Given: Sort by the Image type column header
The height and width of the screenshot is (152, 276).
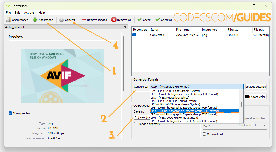Looking at the screenshot, I should [213, 30].
